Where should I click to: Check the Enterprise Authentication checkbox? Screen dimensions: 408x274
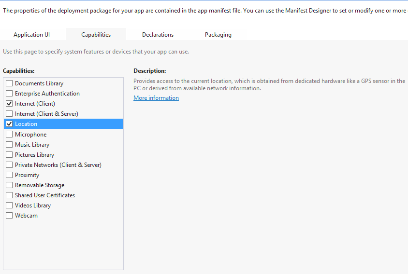pos(9,93)
